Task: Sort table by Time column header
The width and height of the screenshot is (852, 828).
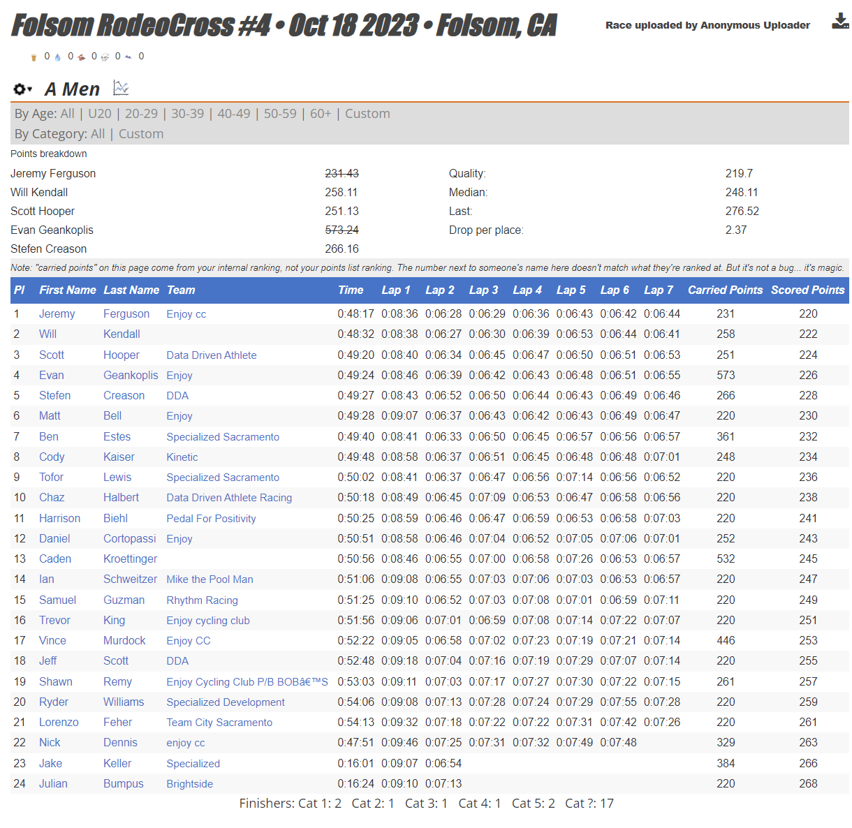Action: [x=351, y=290]
